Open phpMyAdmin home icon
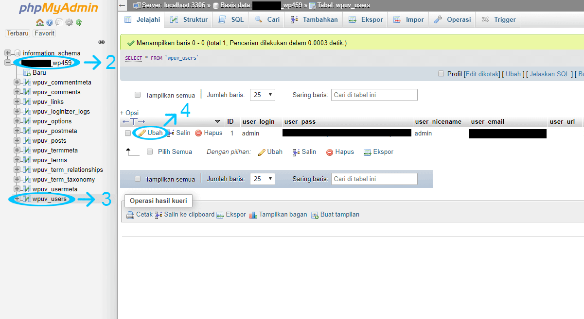Viewport: 584px width, 319px height. coord(40,22)
